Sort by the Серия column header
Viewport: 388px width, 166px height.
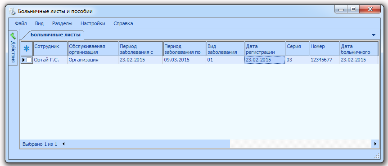[298, 48]
